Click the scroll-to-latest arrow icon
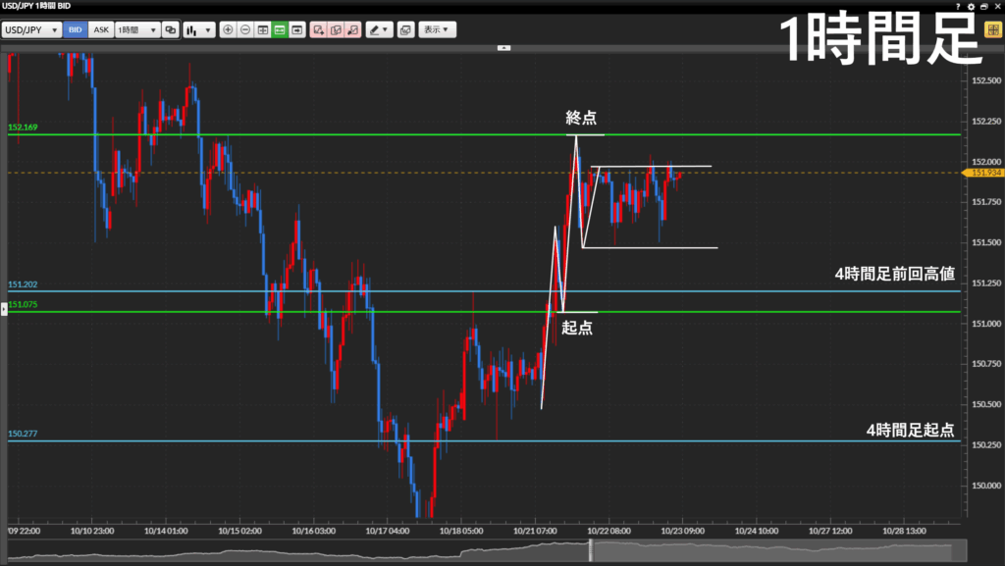1005x566 pixels. (295, 29)
